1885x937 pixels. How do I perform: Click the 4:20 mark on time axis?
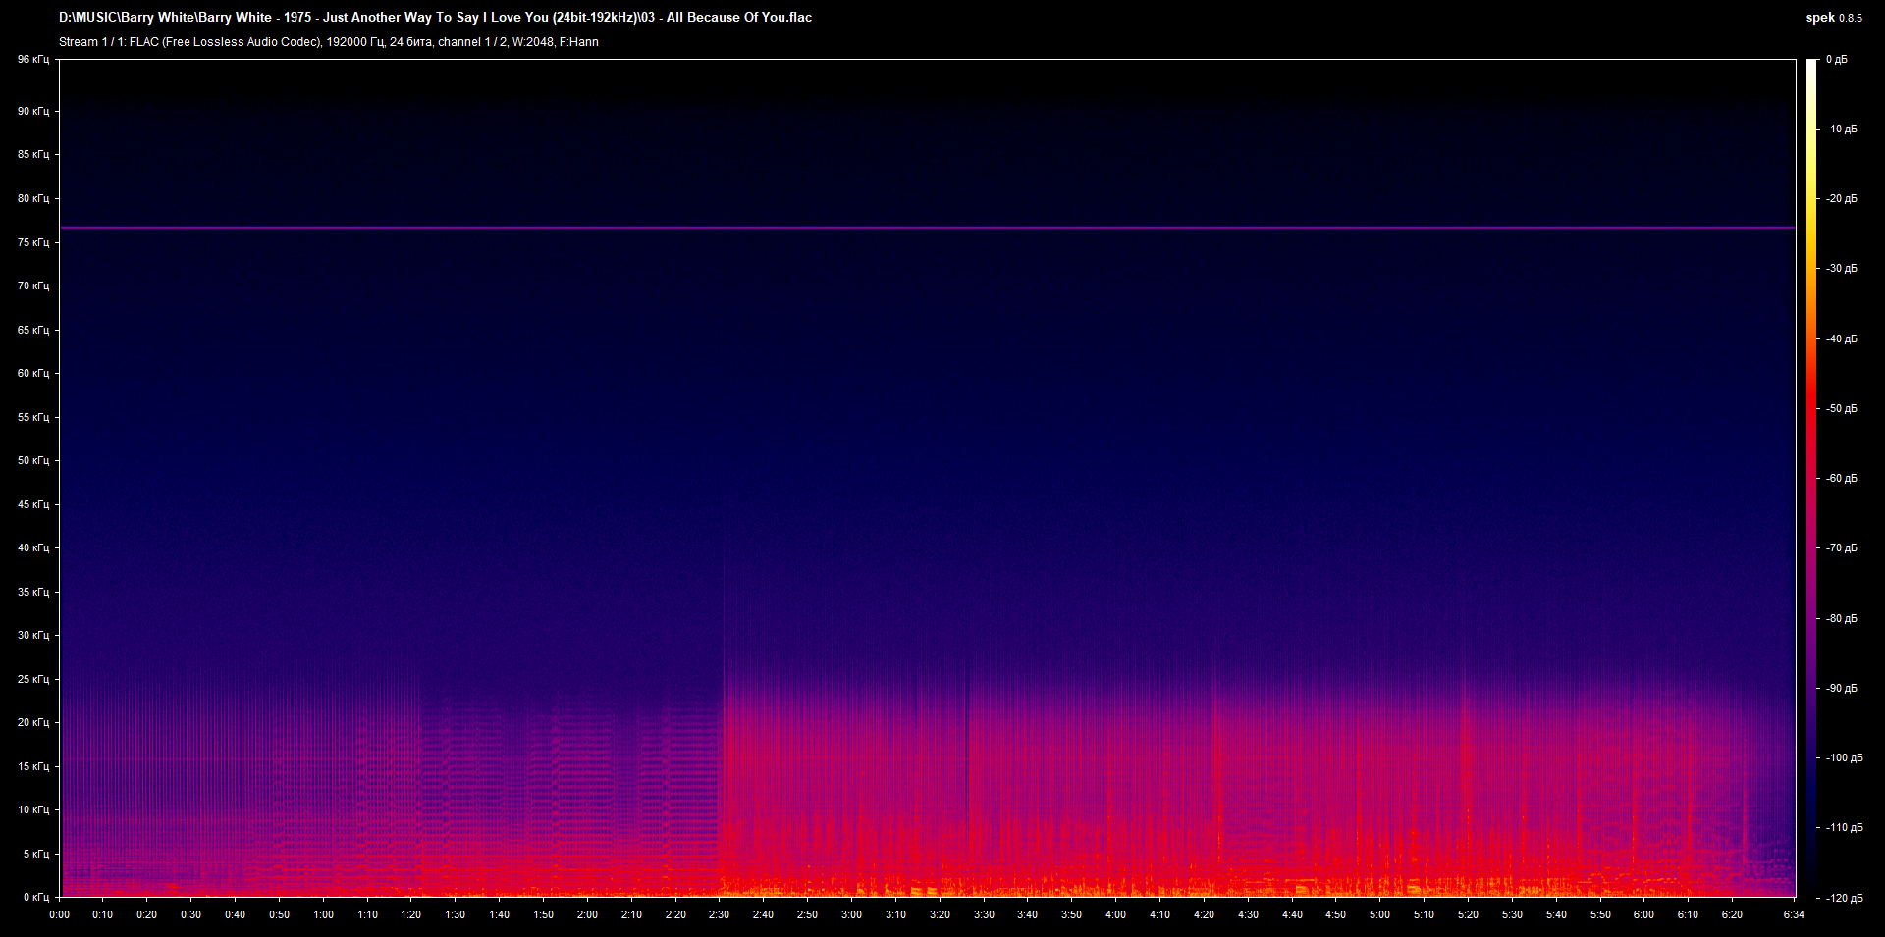(1204, 914)
